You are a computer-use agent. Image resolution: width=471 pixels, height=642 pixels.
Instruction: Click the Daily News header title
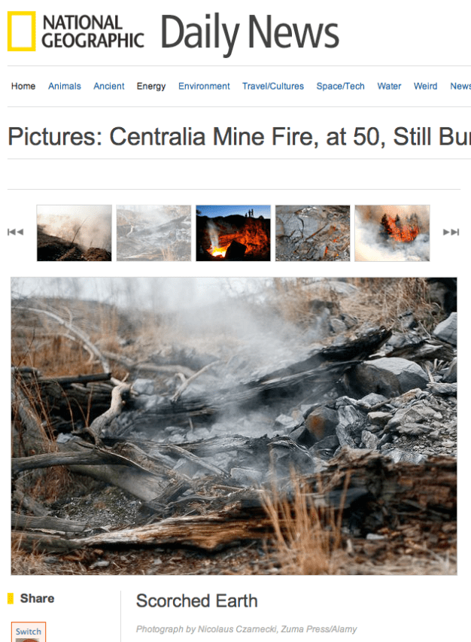click(250, 32)
